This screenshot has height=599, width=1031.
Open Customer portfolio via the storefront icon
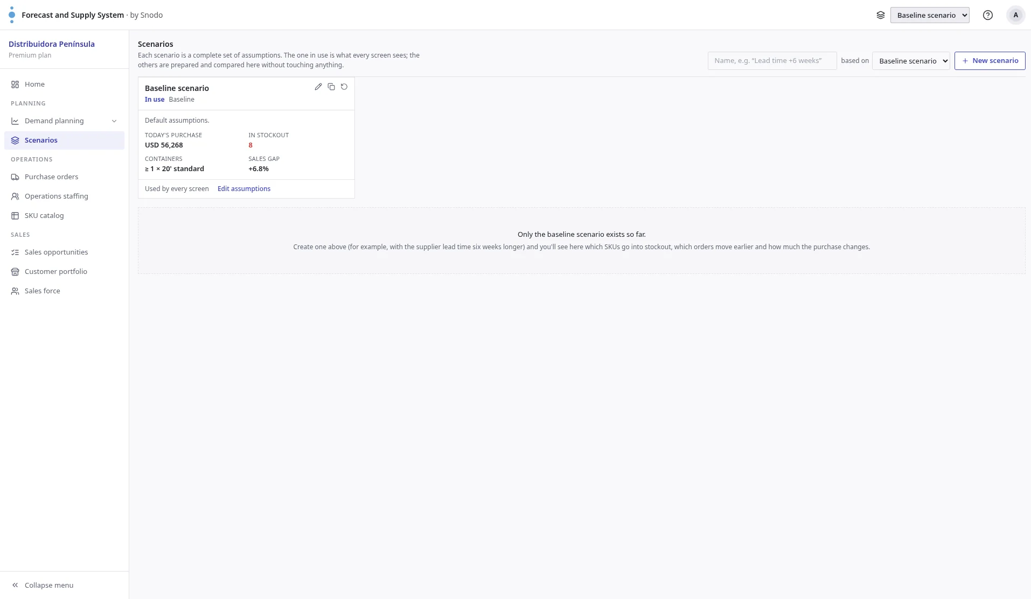15,272
